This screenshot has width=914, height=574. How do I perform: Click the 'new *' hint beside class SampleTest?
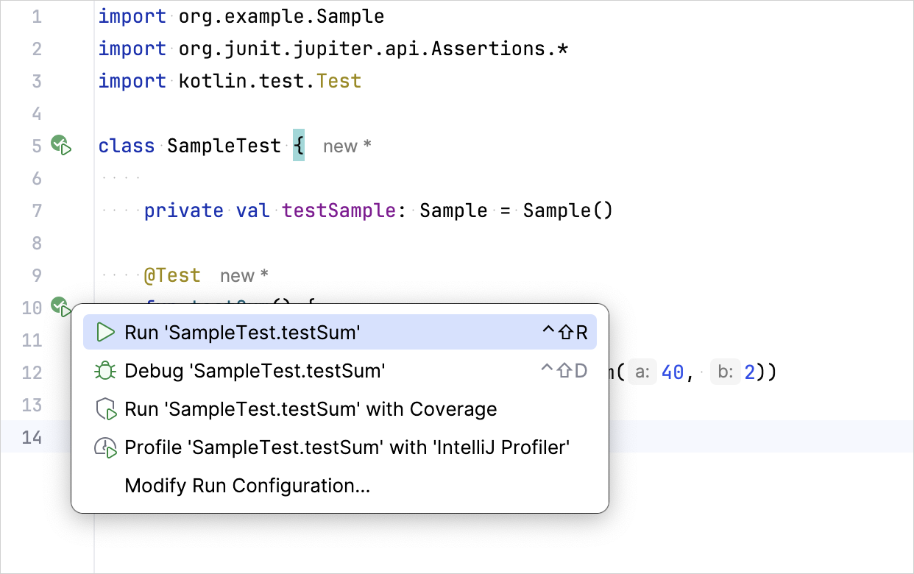(347, 146)
